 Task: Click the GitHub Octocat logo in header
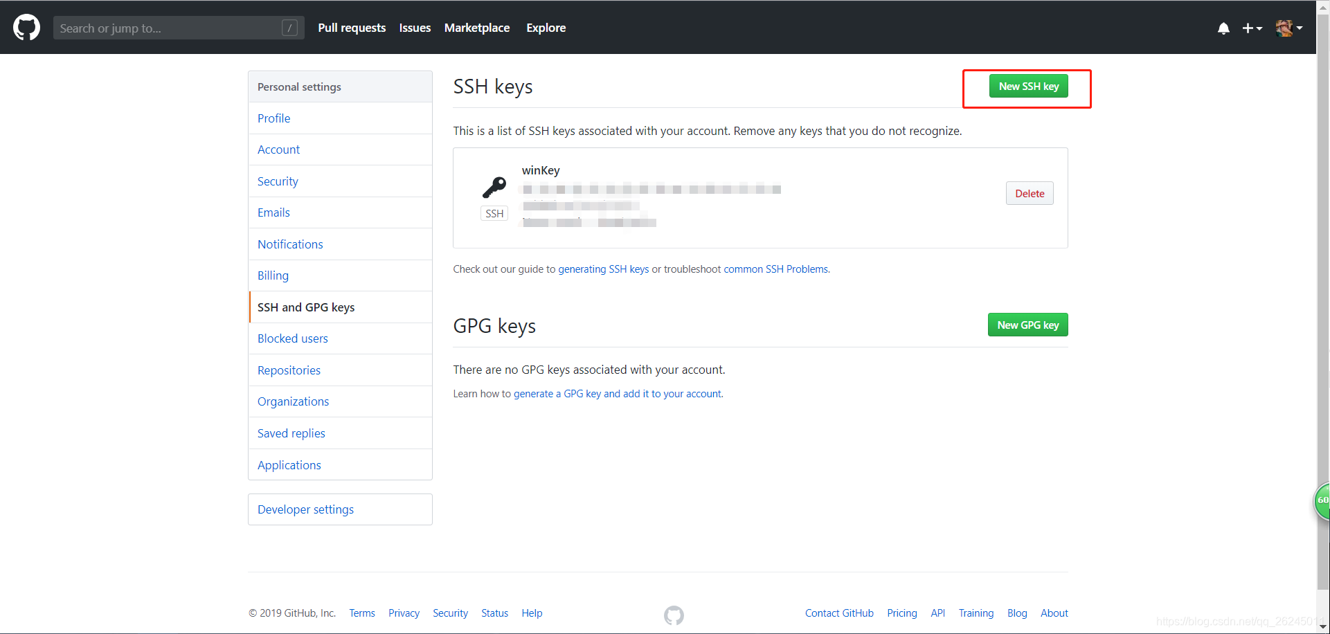coord(26,28)
